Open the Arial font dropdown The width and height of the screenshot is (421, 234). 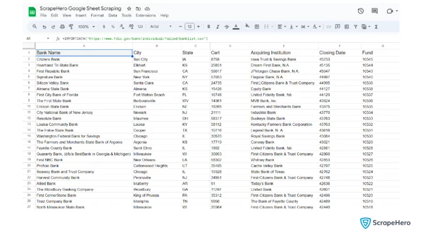tap(161, 27)
